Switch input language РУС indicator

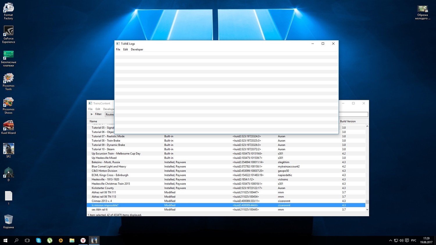pyautogui.click(x=414, y=240)
